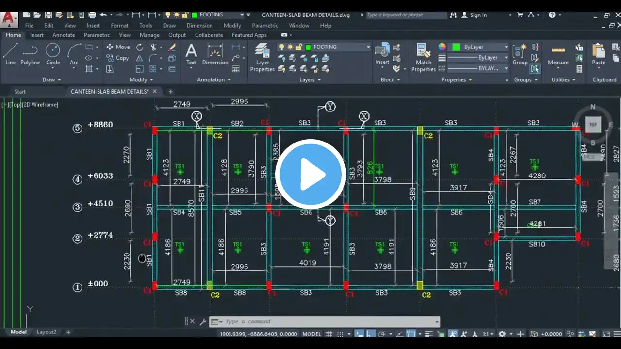The image size is (621, 349).
Task: Select the Polyline tool
Action: click(x=30, y=53)
